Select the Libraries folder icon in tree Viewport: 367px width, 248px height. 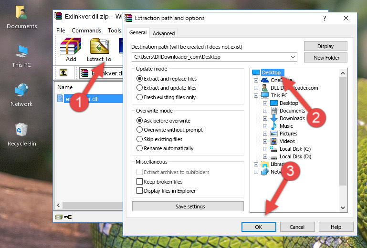click(x=265, y=164)
